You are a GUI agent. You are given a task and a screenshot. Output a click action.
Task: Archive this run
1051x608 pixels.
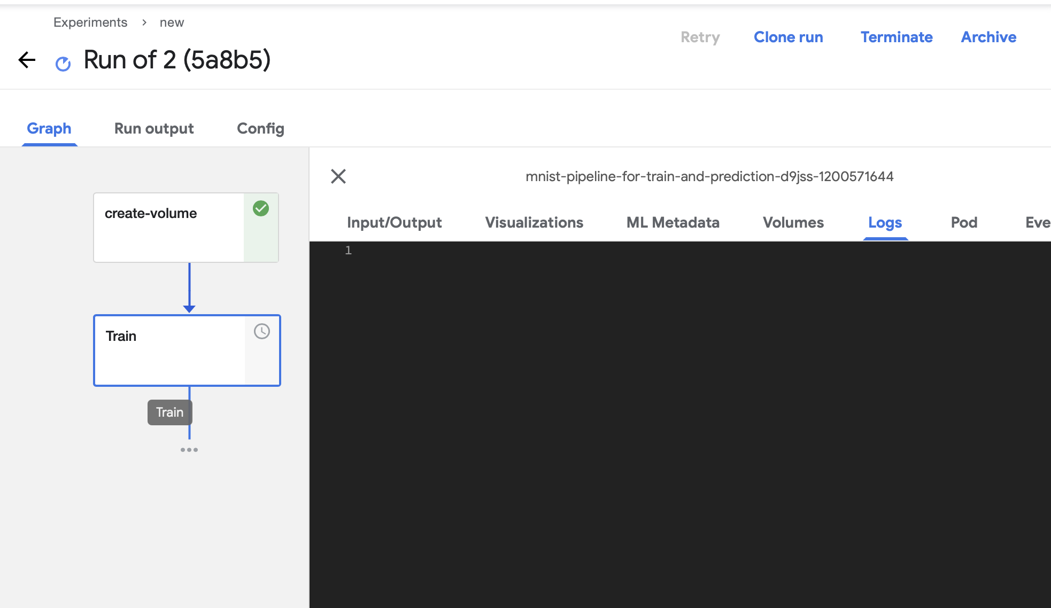(989, 37)
